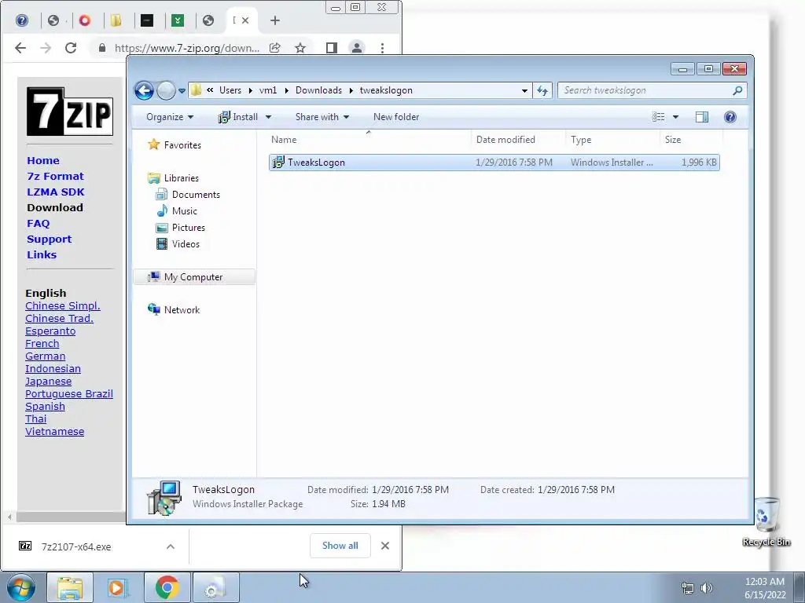
Task: Switch to the Opera-icon Chrome tab
Action: (x=85, y=20)
